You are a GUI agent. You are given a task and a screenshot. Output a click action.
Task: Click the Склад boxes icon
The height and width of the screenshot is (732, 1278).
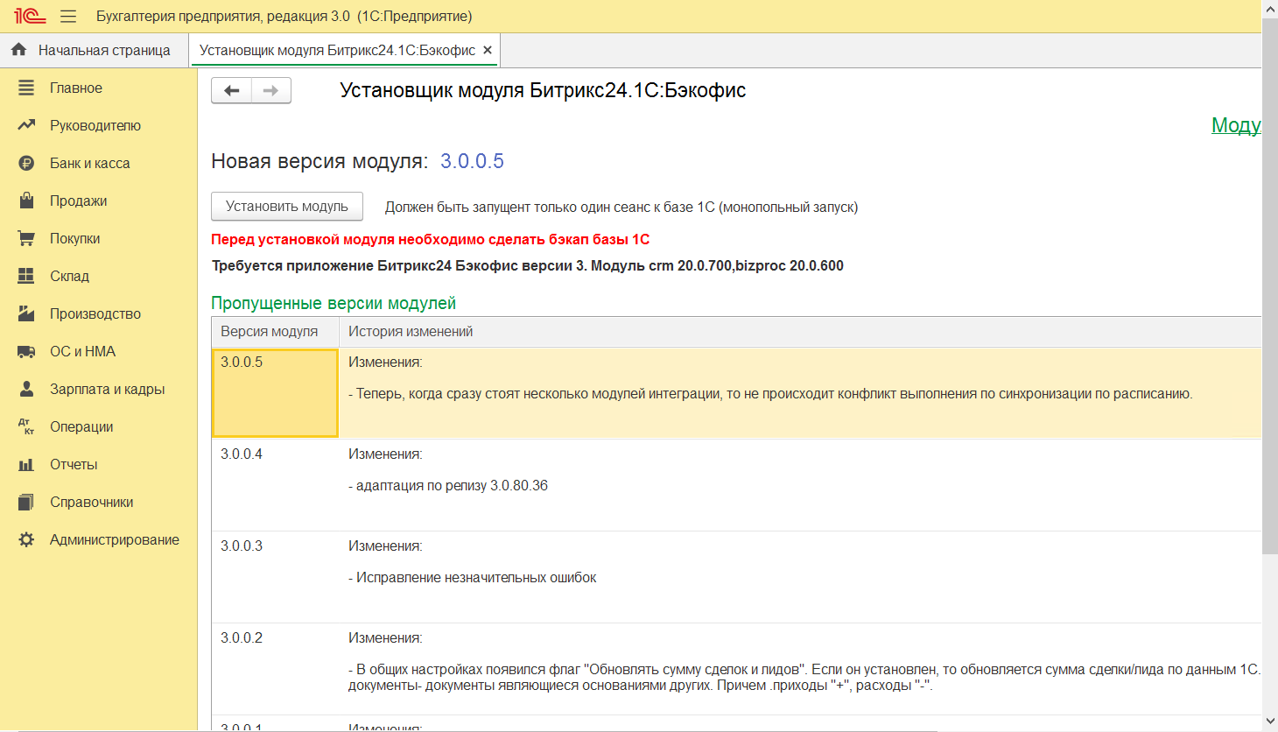pos(26,276)
